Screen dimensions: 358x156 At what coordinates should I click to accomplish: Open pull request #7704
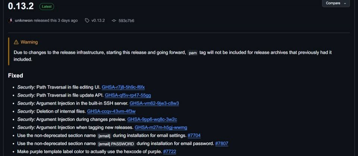[194, 136]
